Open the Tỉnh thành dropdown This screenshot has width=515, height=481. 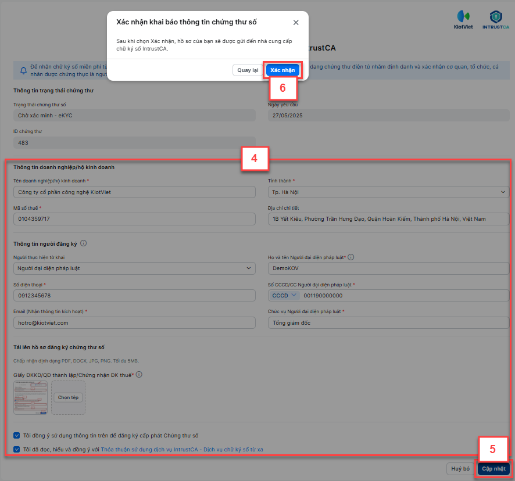pyautogui.click(x=388, y=192)
